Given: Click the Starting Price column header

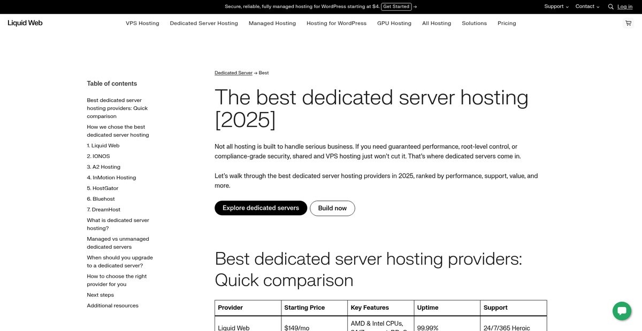Looking at the screenshot, I should tap(315, 308).
